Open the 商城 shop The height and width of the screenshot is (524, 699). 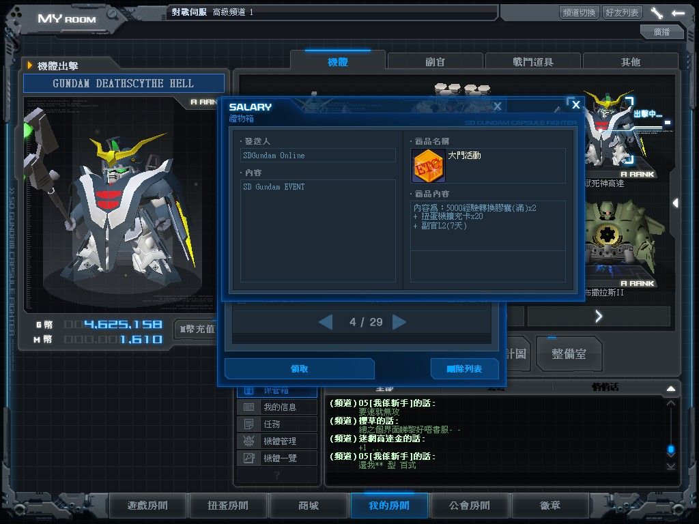click(309, 506)
